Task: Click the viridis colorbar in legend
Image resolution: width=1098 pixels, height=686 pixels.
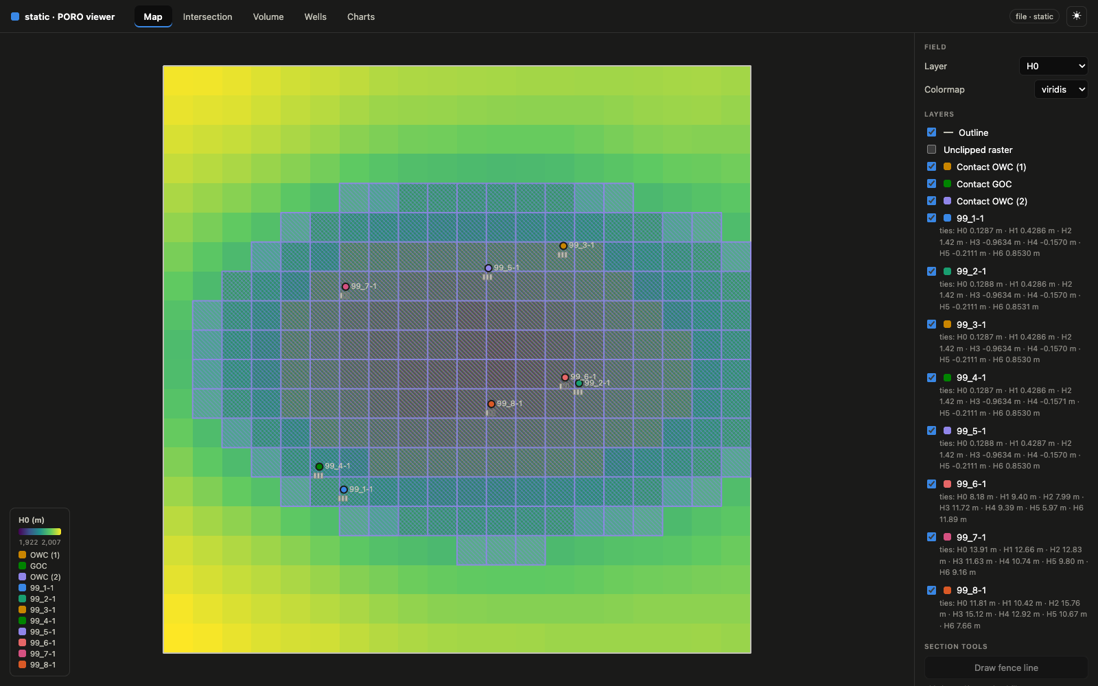Action: pos(40,532)
